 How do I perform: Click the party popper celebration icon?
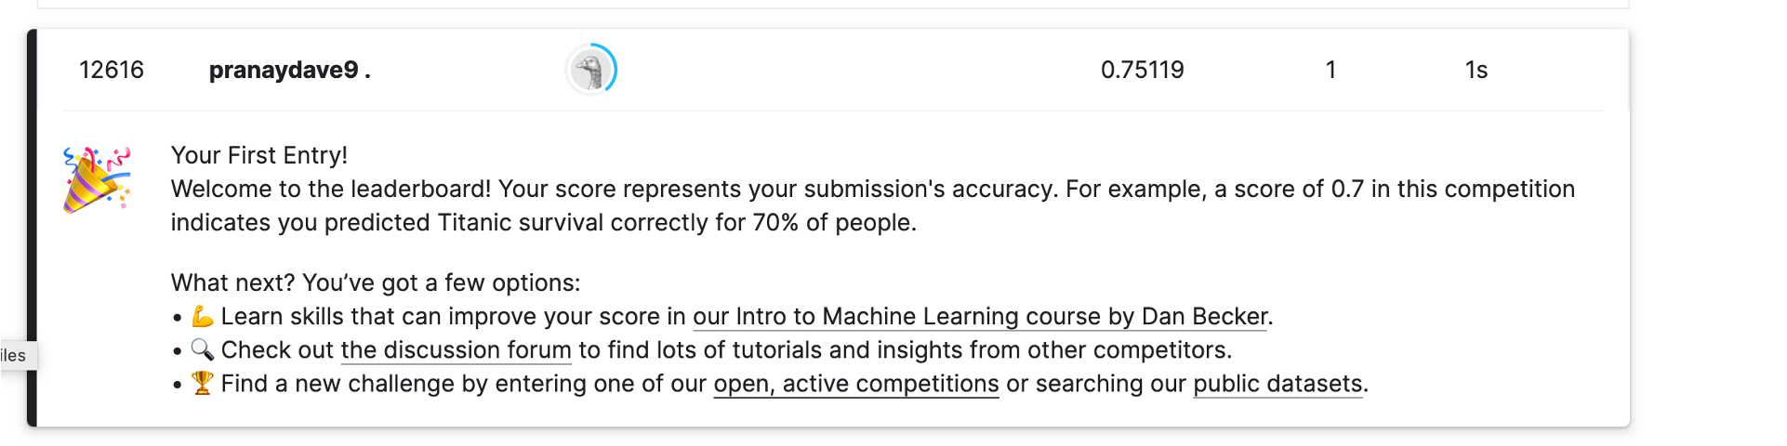96,178
